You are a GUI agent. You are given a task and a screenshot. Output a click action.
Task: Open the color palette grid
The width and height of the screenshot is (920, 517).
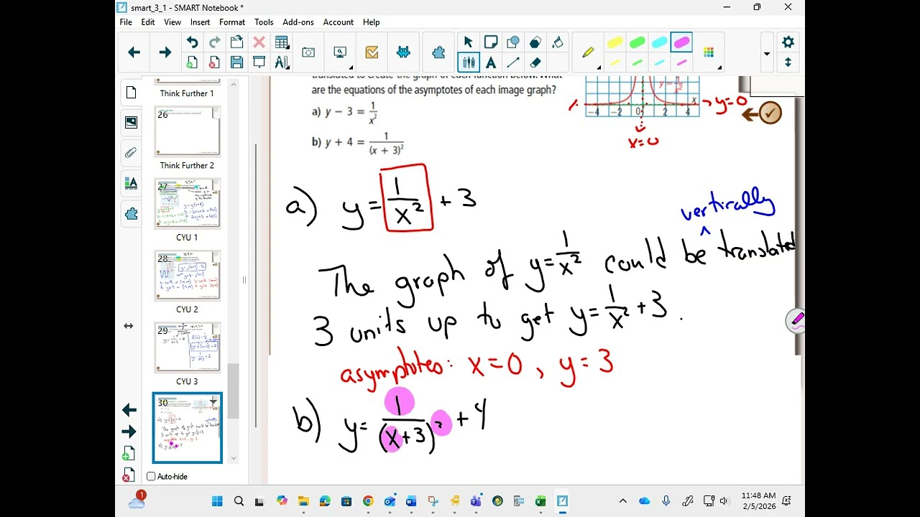[709, 52]
